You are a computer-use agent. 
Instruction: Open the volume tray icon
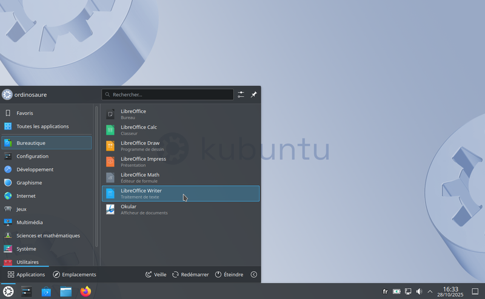coord(419,291)
